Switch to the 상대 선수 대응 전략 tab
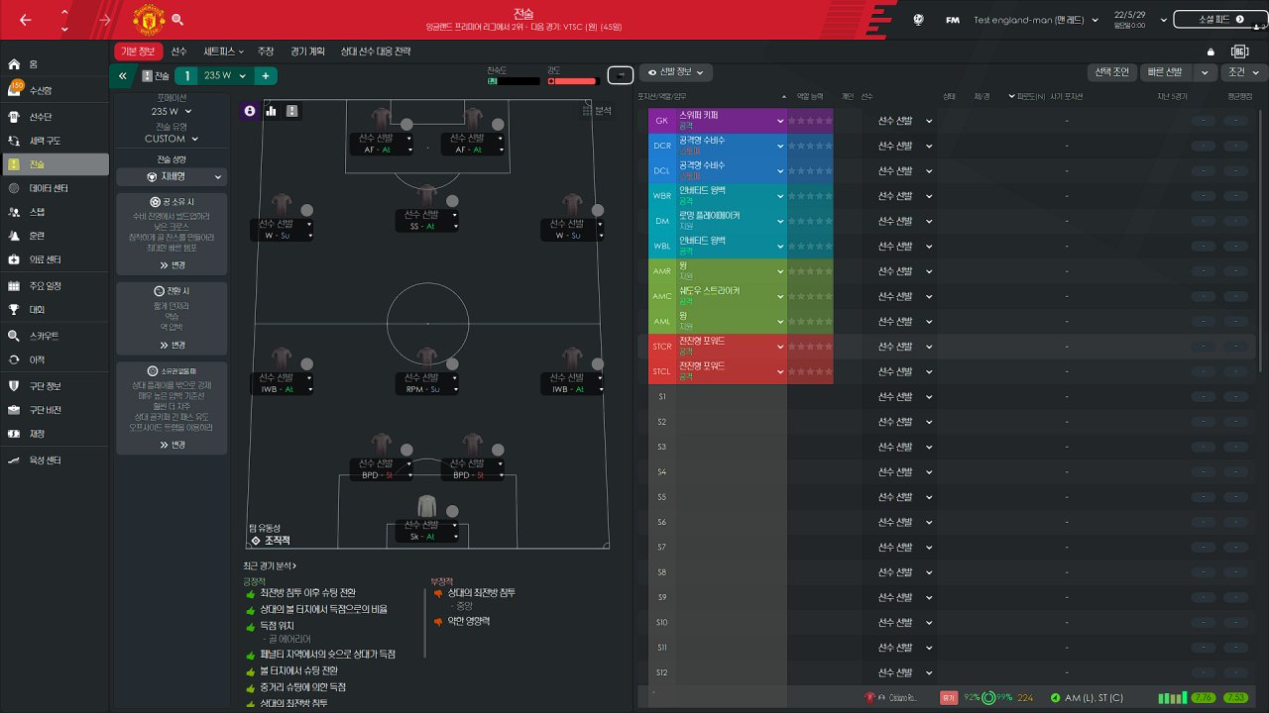 click(375, 51)
